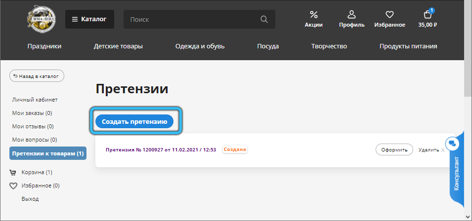Image resolution: width=472 pixels, height=221 pixels.
Task: Open Корзина in the sidebar
Action: (x=37, y=172)
